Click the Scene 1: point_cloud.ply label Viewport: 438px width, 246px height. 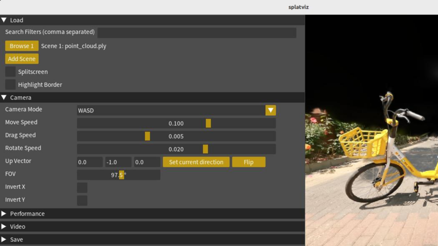pos(74,46)
